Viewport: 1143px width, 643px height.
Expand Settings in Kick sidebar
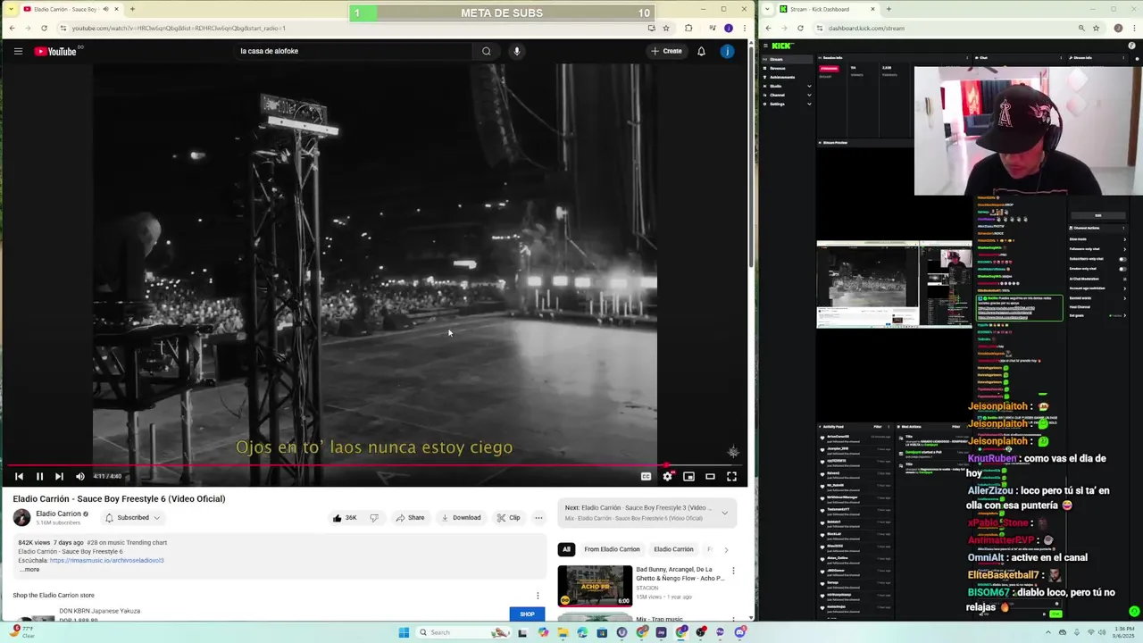[786, 104]
